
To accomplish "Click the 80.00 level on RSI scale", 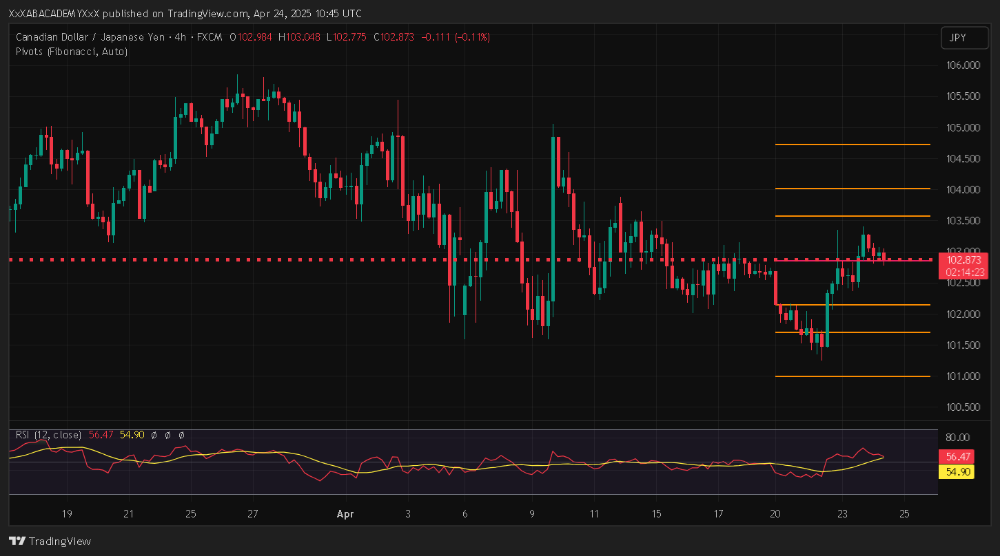I will (x=958, y=437).
